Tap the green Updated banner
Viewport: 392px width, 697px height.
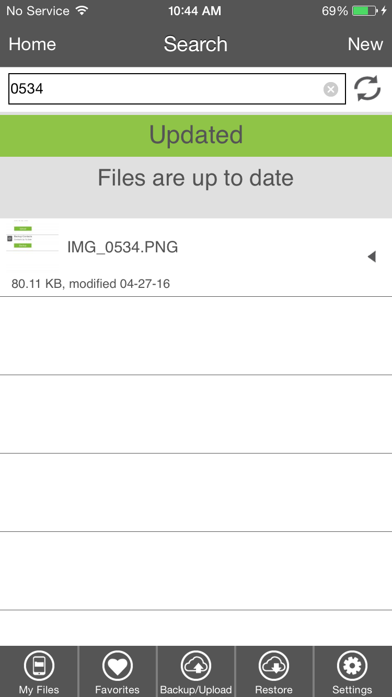point(196,135)
